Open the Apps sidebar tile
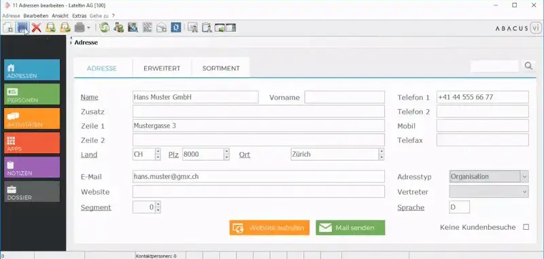Viewport: 544px width, 259px height. 32,143
